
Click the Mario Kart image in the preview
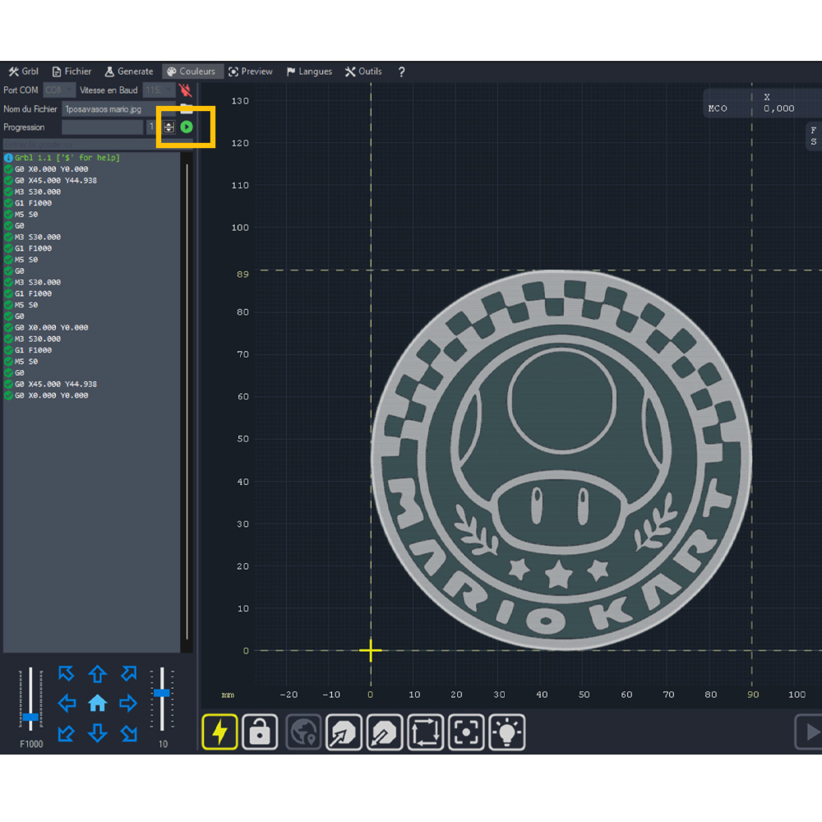(561, 459)
